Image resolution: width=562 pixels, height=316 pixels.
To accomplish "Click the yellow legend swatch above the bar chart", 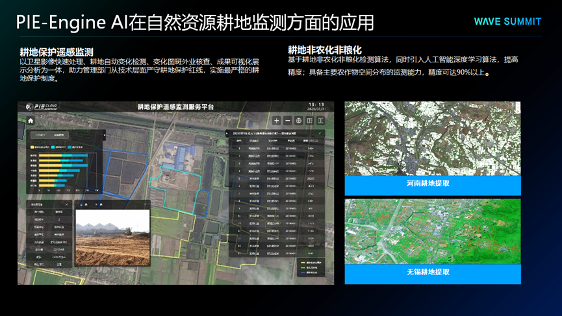I will point(32,147).
